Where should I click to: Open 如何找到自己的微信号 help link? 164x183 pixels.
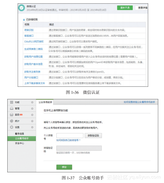click(68, 140)
